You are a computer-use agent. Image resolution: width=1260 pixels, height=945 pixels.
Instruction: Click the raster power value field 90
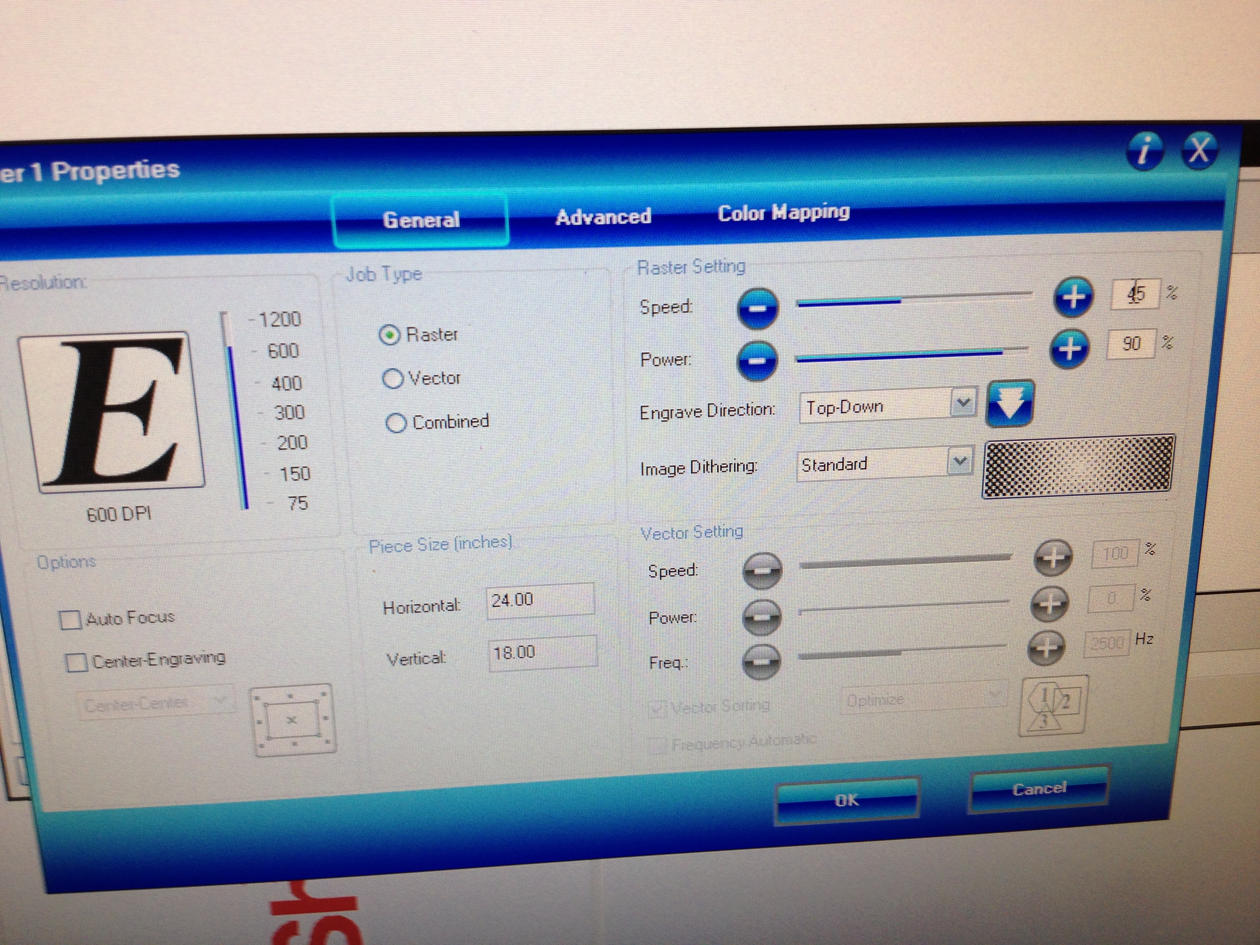1131,344
